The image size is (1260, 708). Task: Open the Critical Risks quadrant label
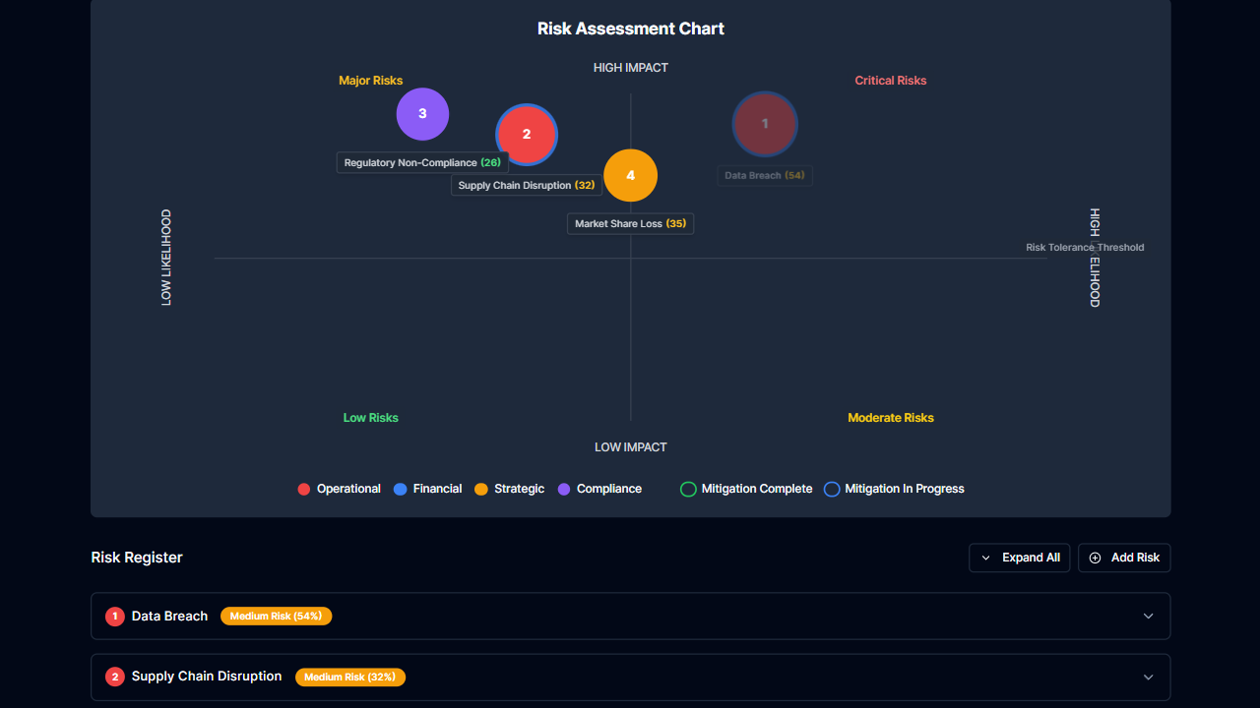point(891,80)
